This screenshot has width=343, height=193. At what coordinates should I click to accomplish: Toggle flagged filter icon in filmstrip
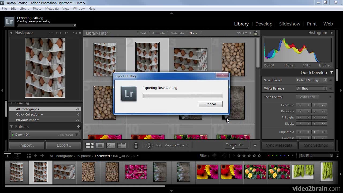click(214, 156)
